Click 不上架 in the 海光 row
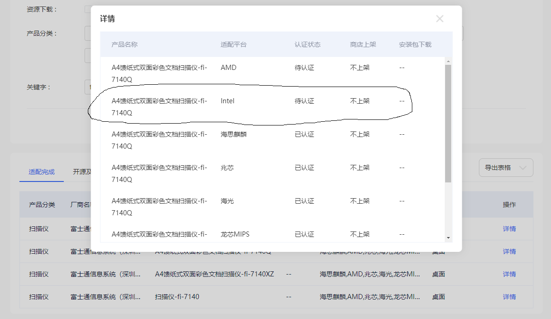Viewport: 551px width, 319px height. tap(360, 201)
